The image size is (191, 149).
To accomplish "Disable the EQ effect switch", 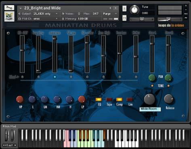I will click(x=99, y=99).
